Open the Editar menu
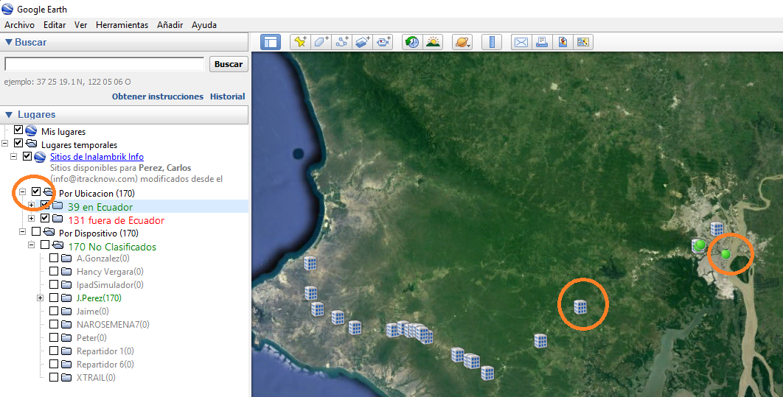 (55, 25)
